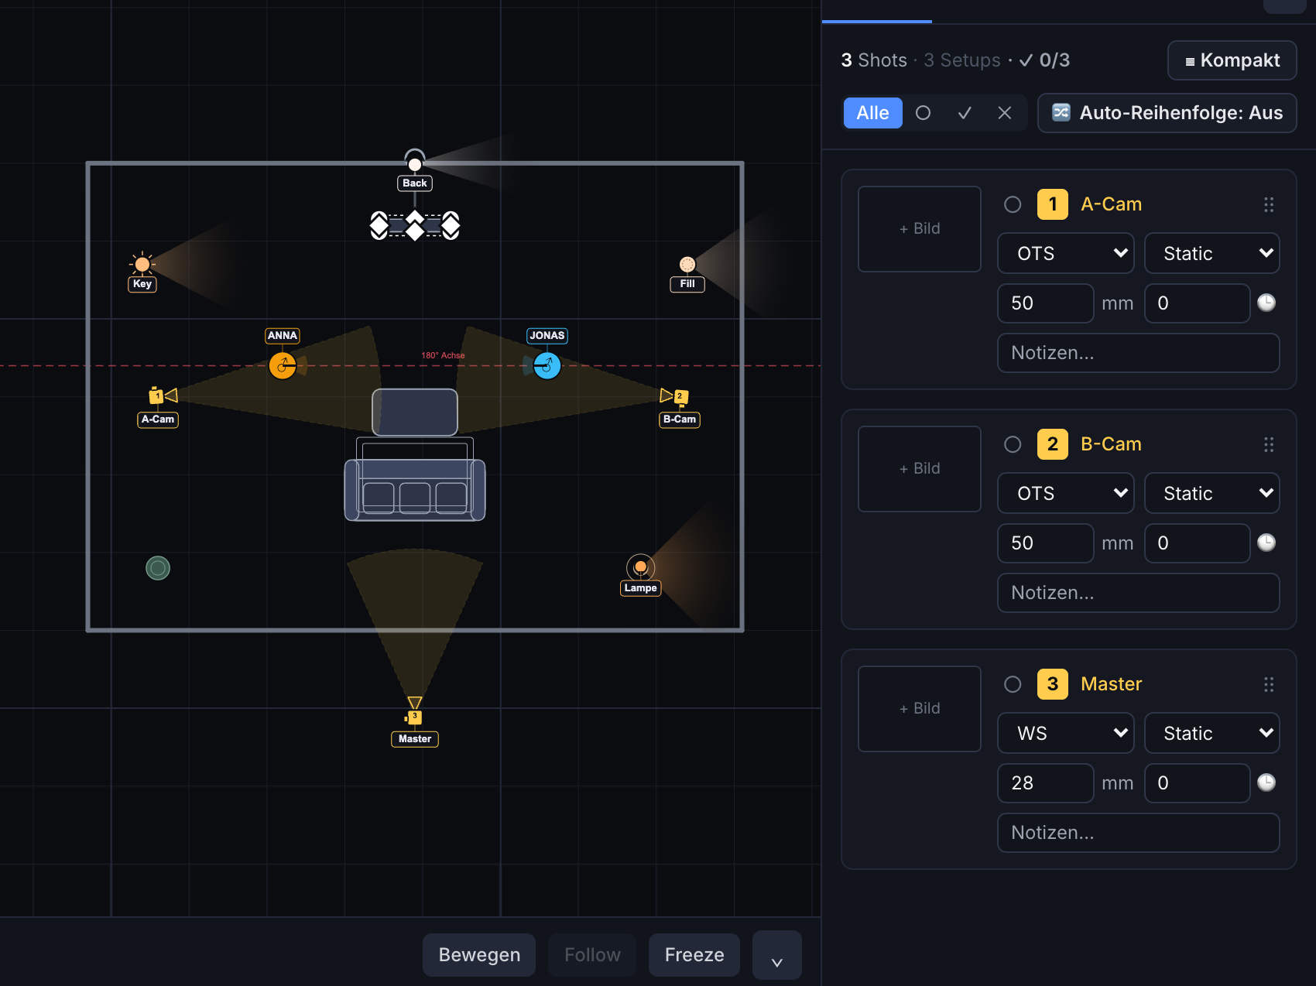
Task: Click the Follow mode button
Action: click(592, 955)
